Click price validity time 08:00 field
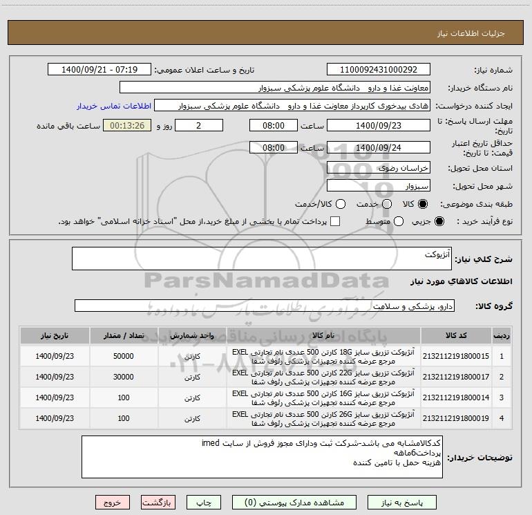The image size is (532, 515). (274, 147)
